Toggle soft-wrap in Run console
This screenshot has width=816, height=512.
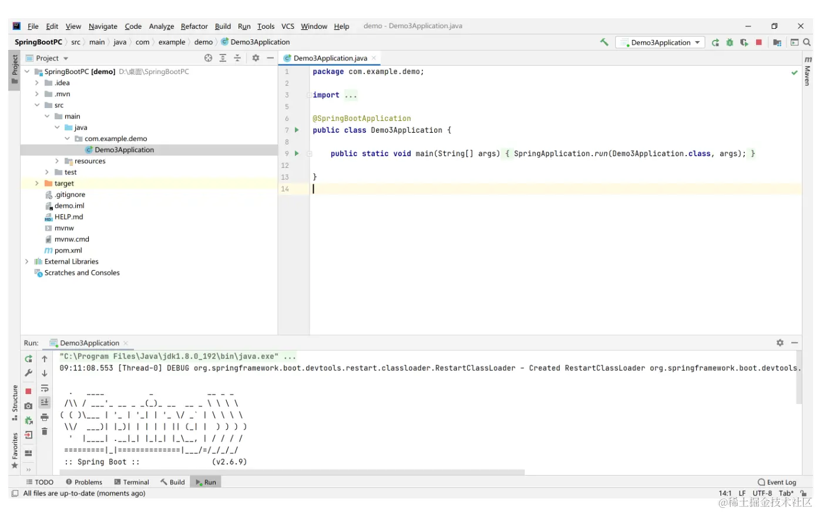[x=45, y=388]
